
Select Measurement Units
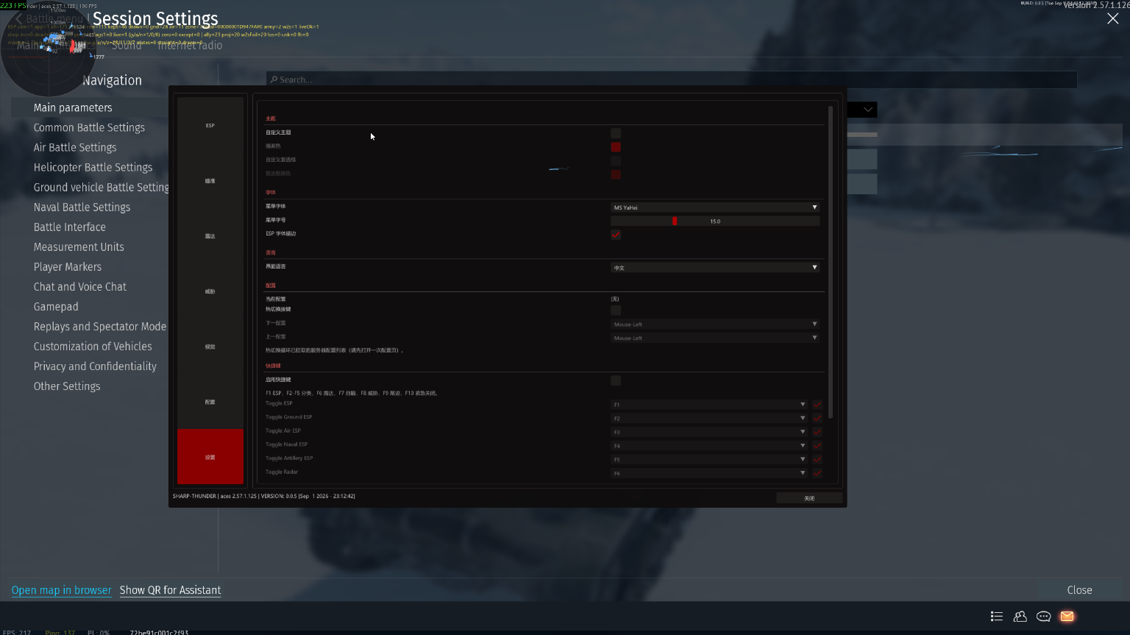(79, 246)
